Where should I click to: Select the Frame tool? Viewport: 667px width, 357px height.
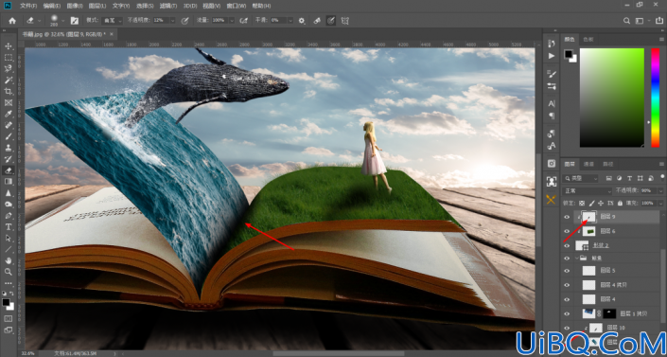click(x=9, y=102)
